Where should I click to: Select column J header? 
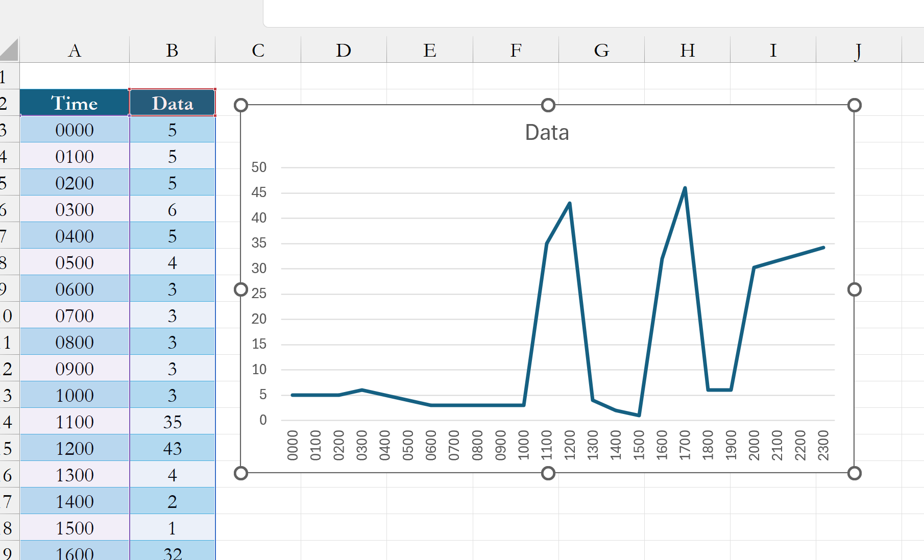(x=859, y=50)
